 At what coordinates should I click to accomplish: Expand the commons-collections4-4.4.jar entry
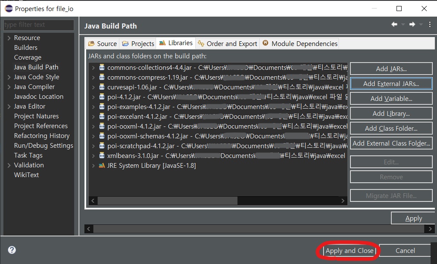click(x=93, y=68)
